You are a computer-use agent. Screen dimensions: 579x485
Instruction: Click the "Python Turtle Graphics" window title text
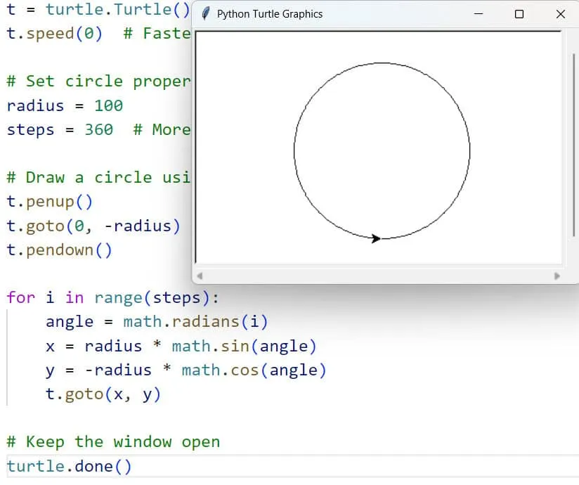pyautogui.click(x=270, y=14)
